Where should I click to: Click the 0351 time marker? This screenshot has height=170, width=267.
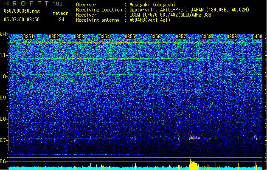[28, 37]
